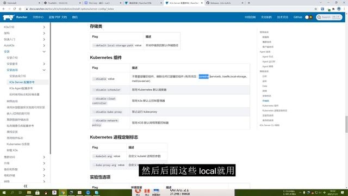Viewport: 348px width, 196px height.
Task: Click the --disable-kube-proxy flag cell
Action: tap(110, 112)
